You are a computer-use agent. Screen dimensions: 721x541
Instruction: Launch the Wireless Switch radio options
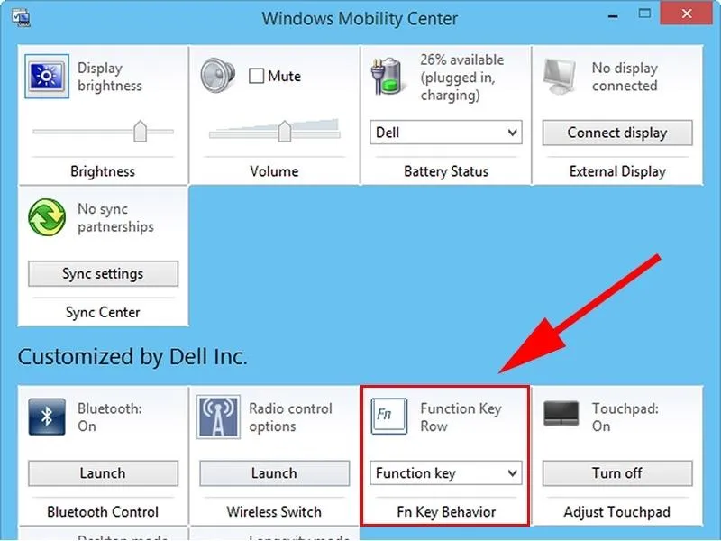[x=274, y=473]
